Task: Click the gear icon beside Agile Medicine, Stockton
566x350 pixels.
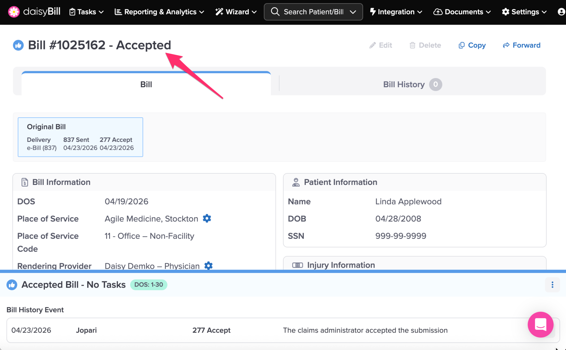Action: click(207, 218)
